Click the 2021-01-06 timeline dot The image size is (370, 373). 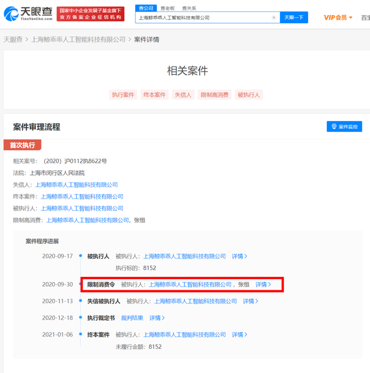pos(80,334)
